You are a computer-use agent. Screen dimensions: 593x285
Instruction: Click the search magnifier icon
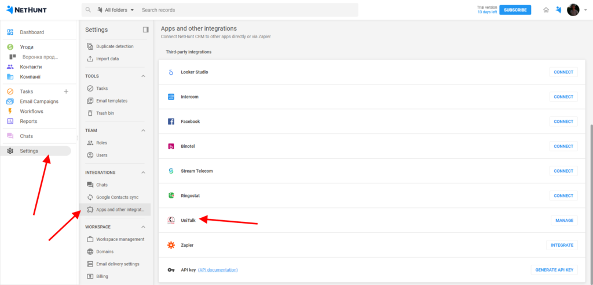tap(88, 10)
